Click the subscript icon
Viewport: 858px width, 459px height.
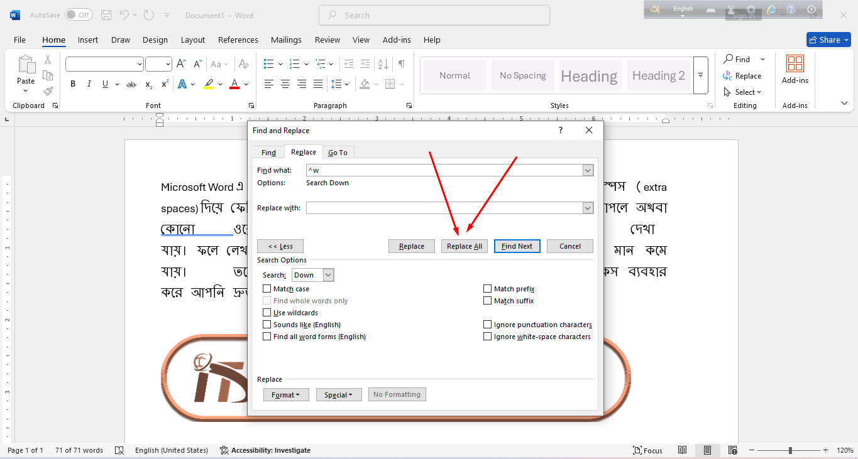[148, 83]
